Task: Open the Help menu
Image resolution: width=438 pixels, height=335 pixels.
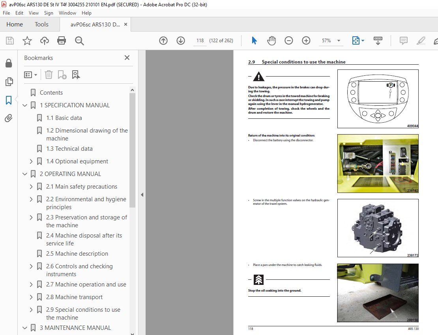Action: point(86,13)
